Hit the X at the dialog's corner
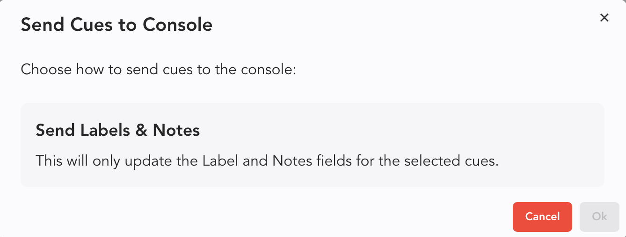This screenshot has width=626, height=237. tap(604, 18)
